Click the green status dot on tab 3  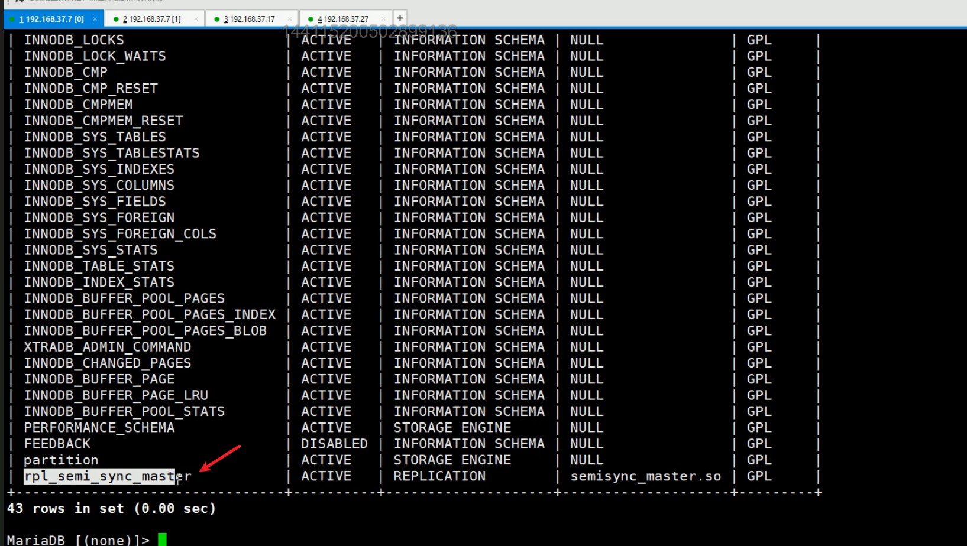click(217, 19)
